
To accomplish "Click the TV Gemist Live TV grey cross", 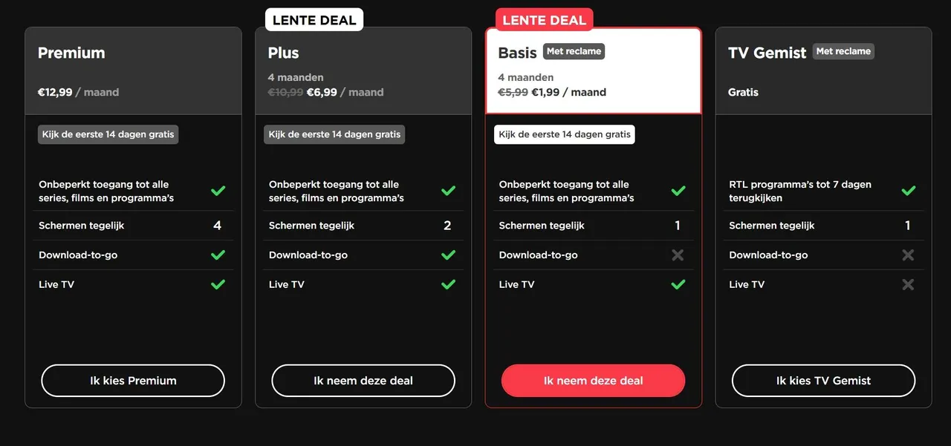I will [x=908, y=284].
